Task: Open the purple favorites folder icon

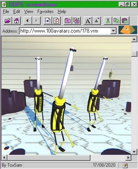Action: click(68, 20)
